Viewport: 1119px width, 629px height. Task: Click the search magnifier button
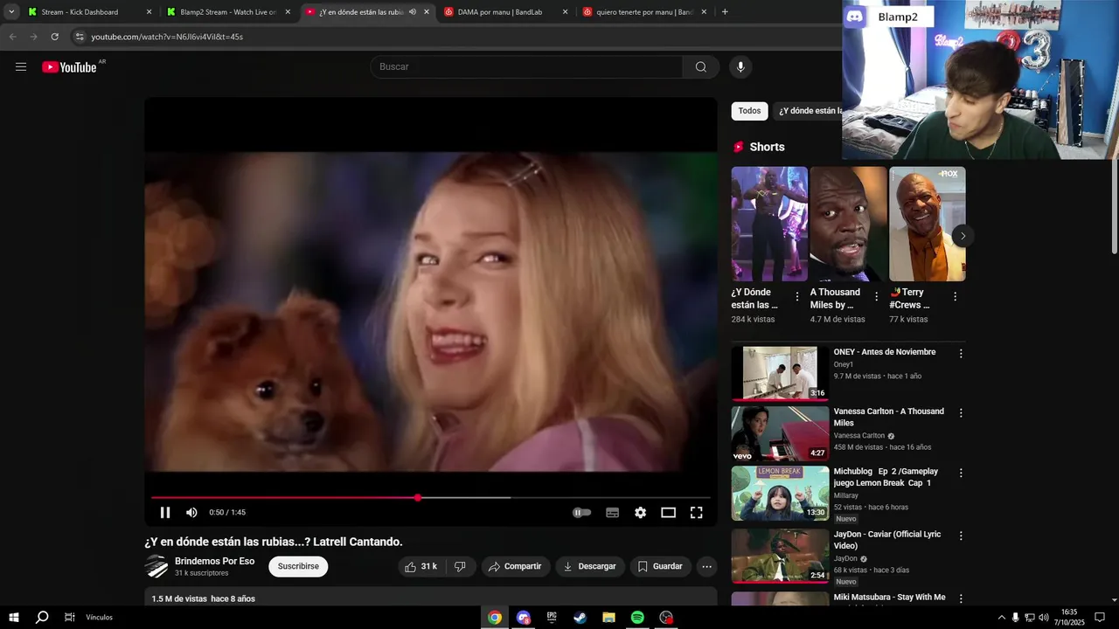click(701, 67)
